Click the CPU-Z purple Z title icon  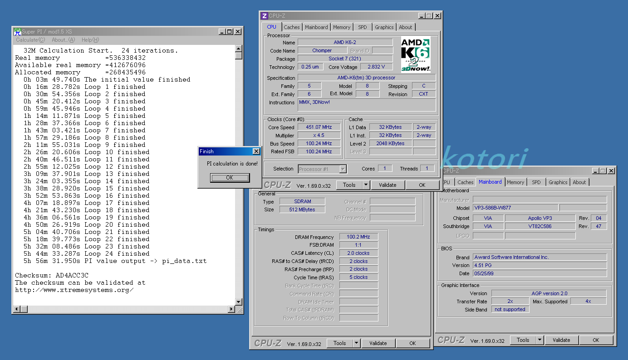click(x=264, y=15)
